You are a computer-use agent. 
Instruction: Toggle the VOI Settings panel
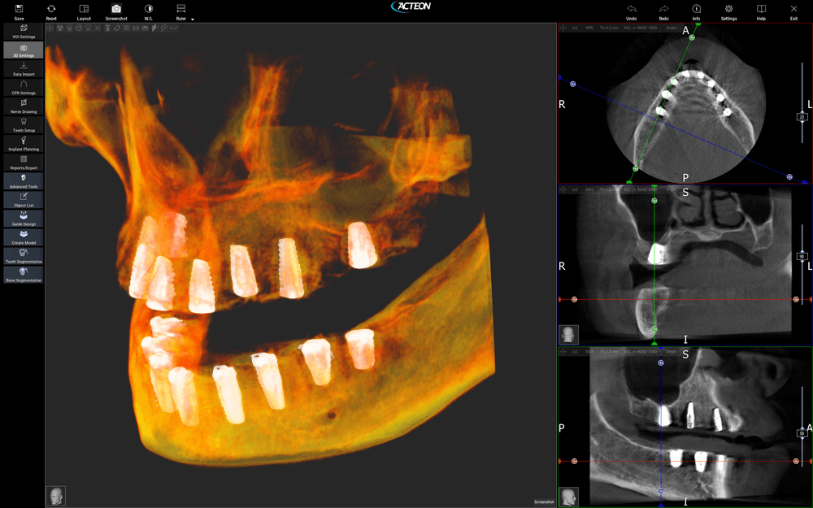pos(24,32)
